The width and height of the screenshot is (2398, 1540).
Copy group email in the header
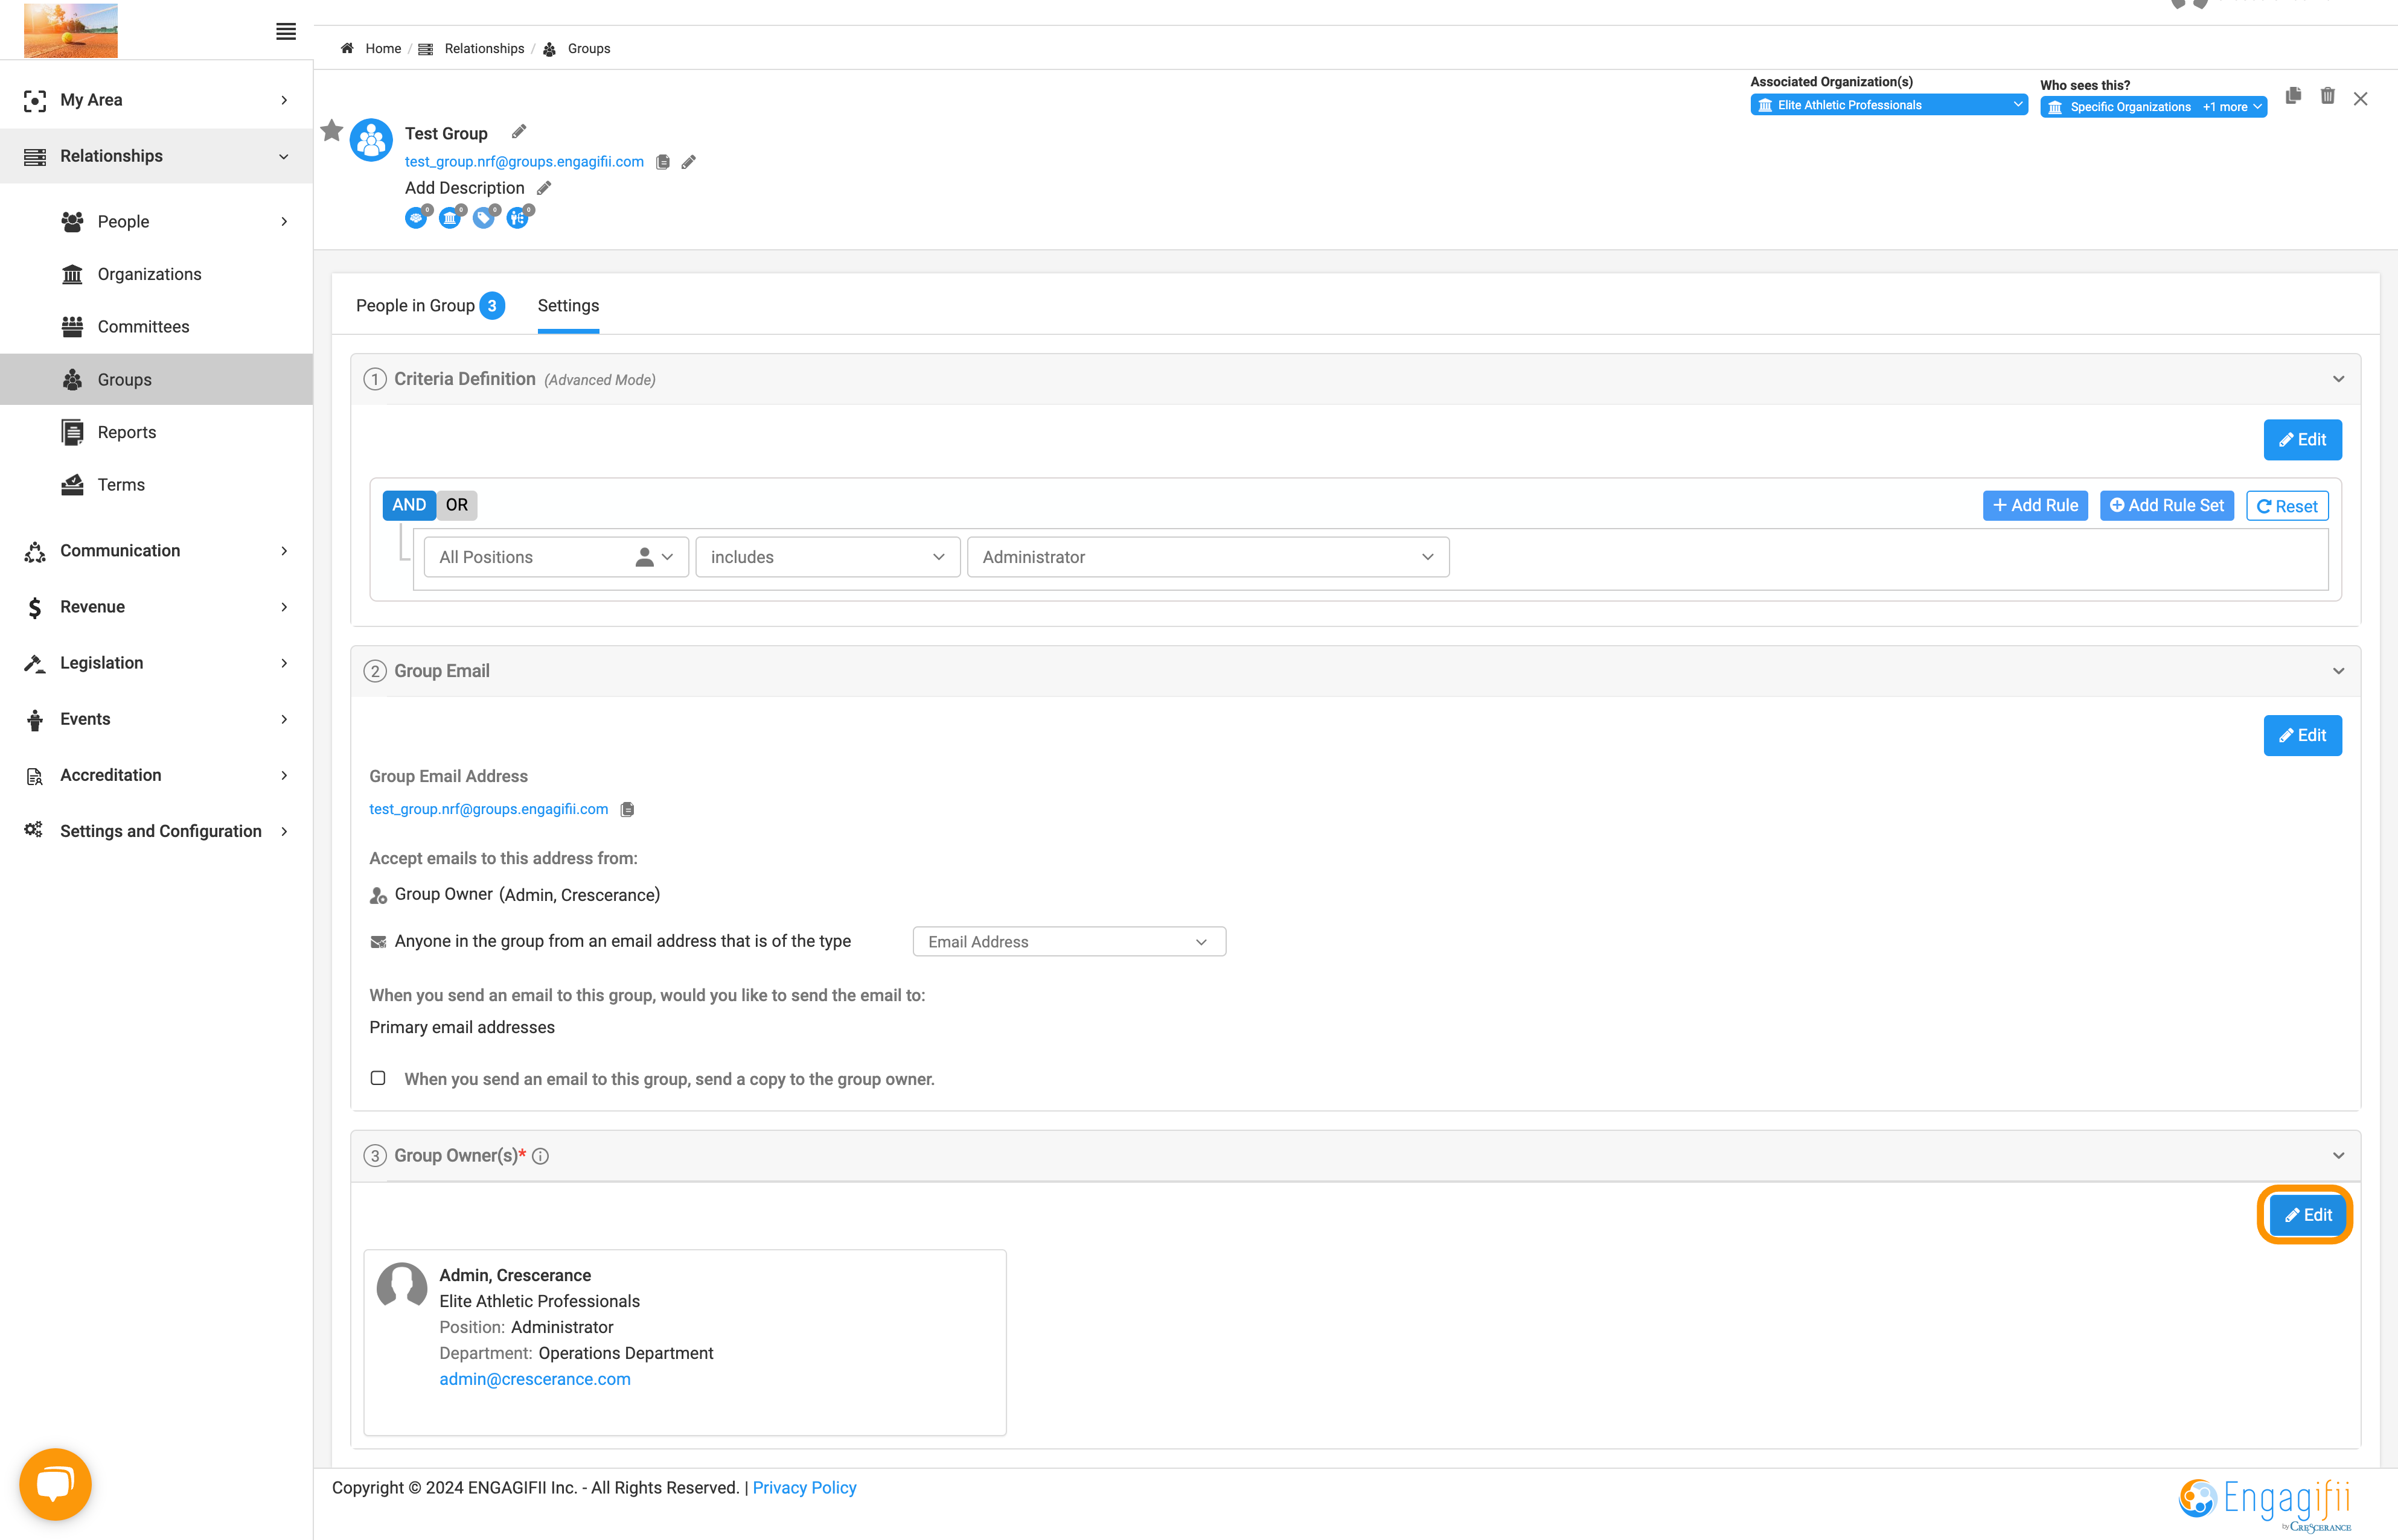click(662, 162)
